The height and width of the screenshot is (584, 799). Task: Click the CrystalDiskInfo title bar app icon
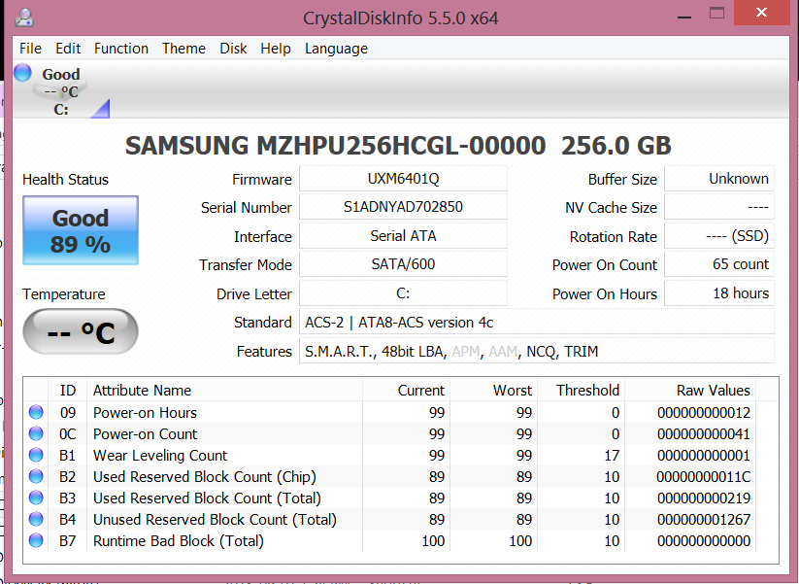click(25, 17)
